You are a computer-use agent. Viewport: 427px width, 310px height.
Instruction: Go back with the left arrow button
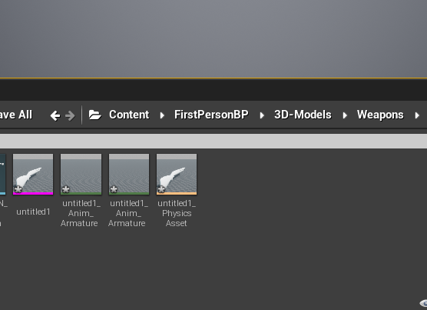[55, 115]
